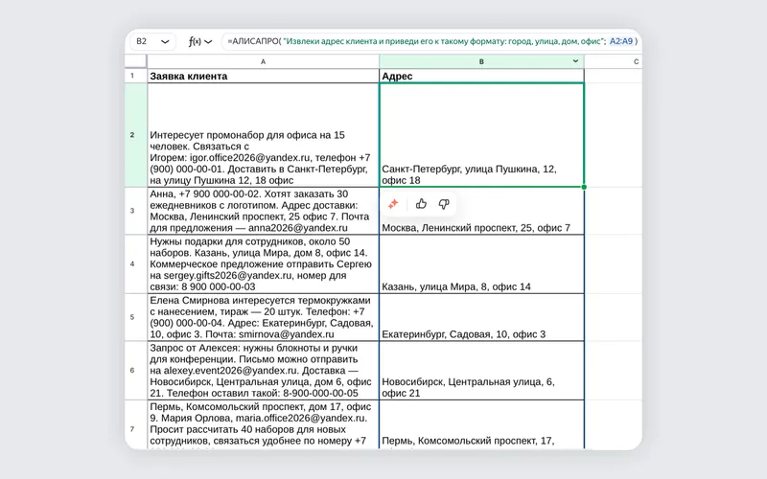Select cell starting 'Елена Смирнова интересуется термокружками'
The image size is (767, 479).
click(x=263, y=317)
